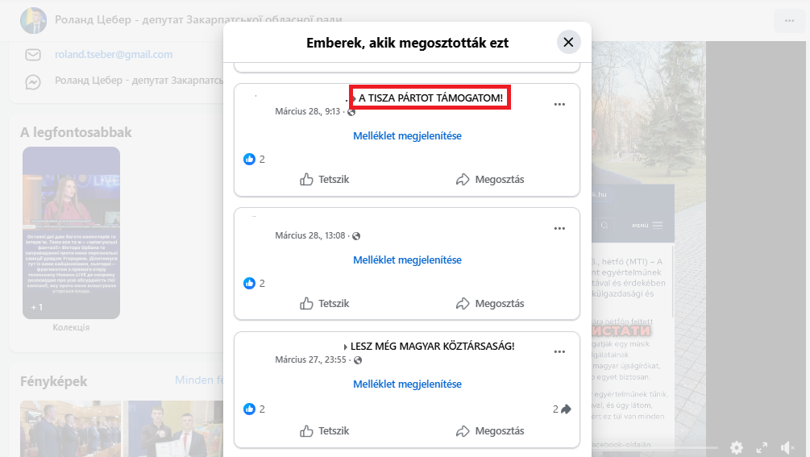The image size is (810, 457).
Task: Click the blue like reaction icon on the 9:13 post
Action: coord(249,160)
